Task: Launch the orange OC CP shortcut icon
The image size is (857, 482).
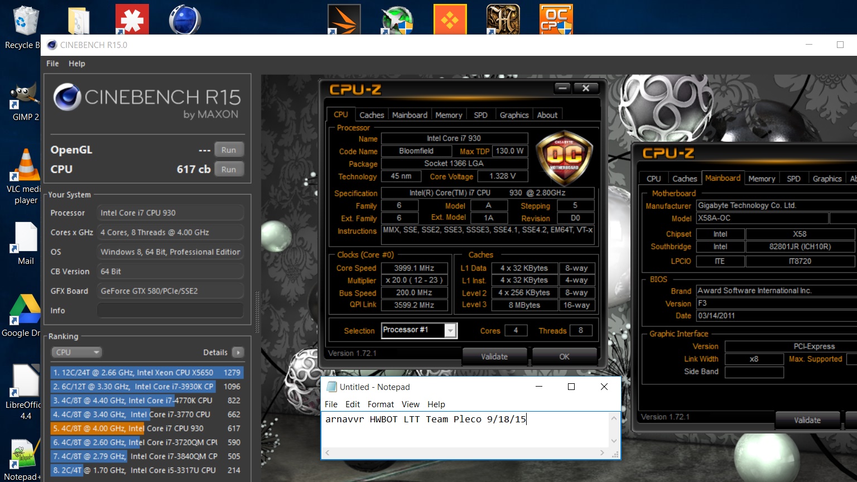Action: (x=556, y=20)
